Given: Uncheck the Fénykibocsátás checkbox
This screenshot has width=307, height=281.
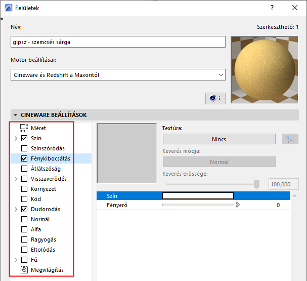Looking at the screenshot, I should (x=24, y=158).
